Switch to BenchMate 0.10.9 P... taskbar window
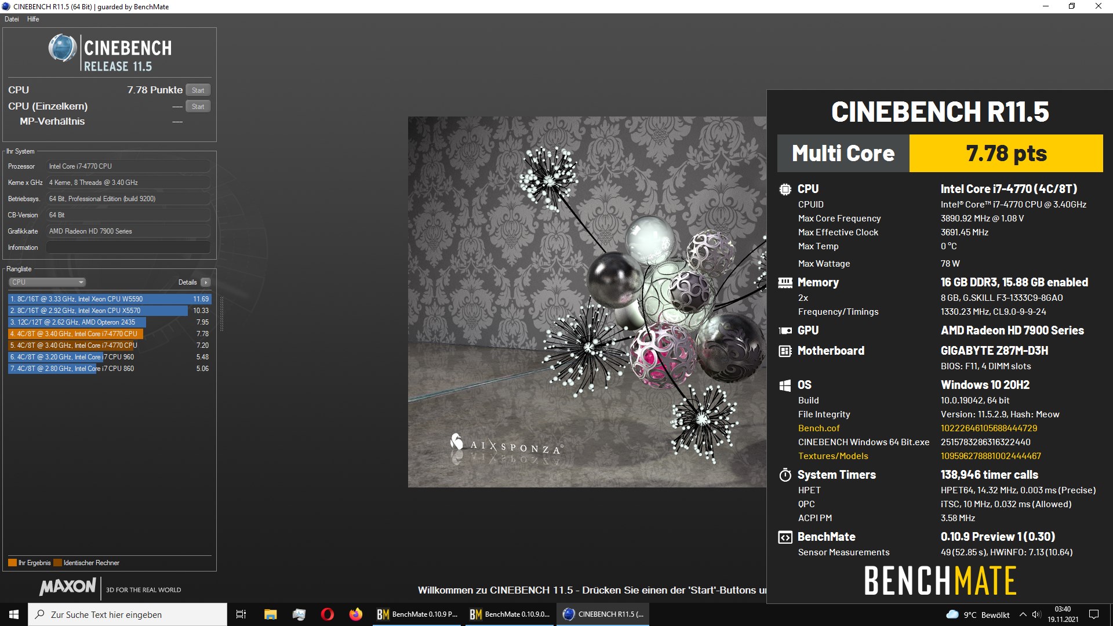1113x626 pixels. click(x=417, y=614)
